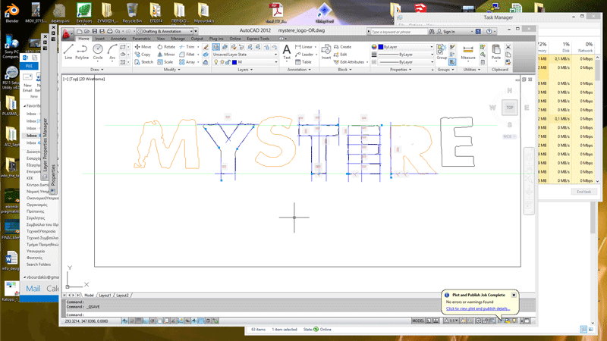Click to view plot and publish details link
This screenshot has height=341, width=607.
click(x=477, y=308)
